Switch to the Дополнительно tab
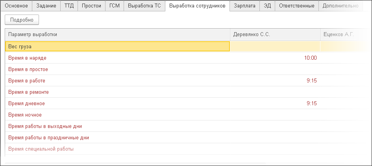 [x=340, y=6]
